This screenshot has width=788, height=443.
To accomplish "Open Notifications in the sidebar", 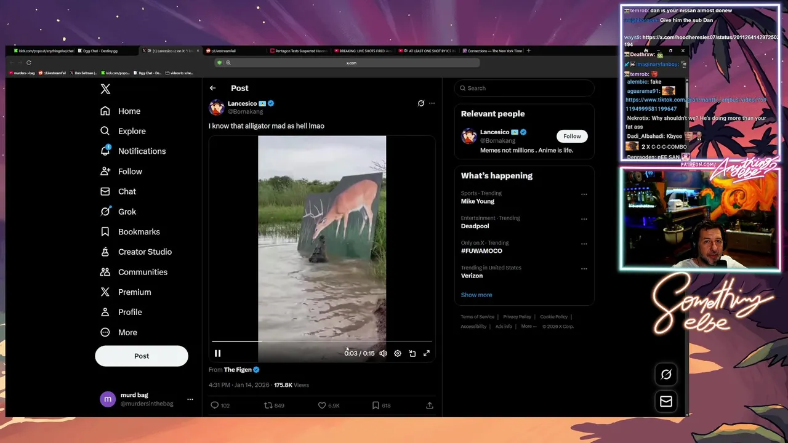I will coord(133,151).
